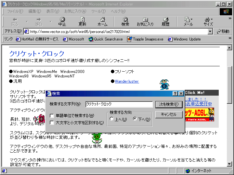
Task: Click the vertical scrollbar up arrow
Action: coord(229,48)
